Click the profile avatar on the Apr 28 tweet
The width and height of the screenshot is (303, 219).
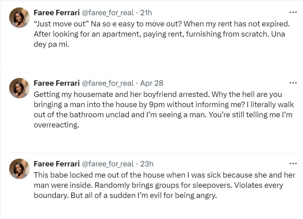point(19,88)
